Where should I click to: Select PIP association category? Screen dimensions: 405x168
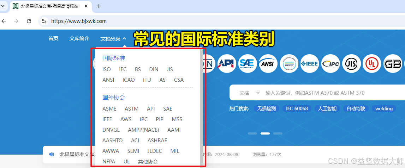coord(160,119)
